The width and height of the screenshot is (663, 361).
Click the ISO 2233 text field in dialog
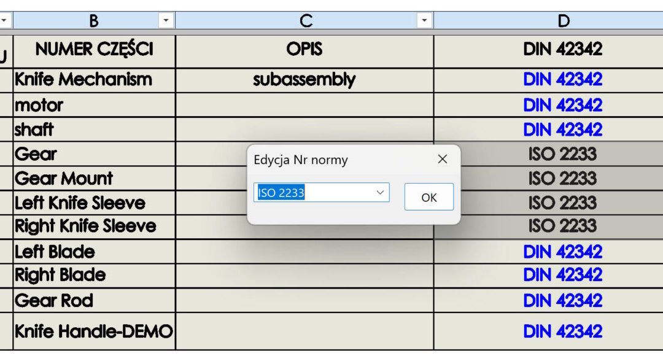click(x=313, y=193)
